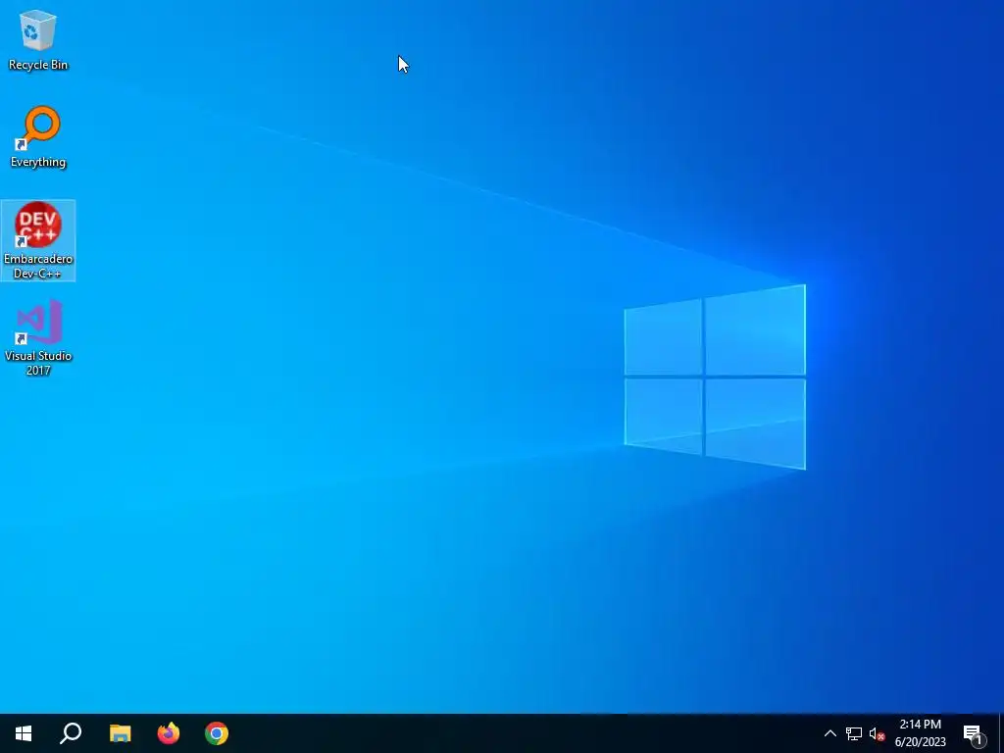Open the network status tray icon
1004x753 pixels.
pyautogui.click(x=854, y=733)
